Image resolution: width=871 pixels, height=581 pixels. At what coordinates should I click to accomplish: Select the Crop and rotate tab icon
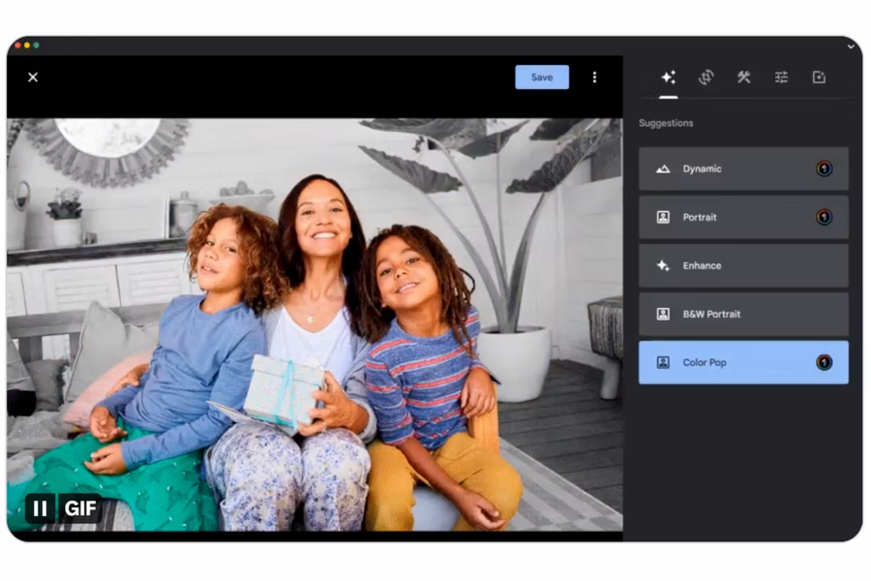coord(706,77)
